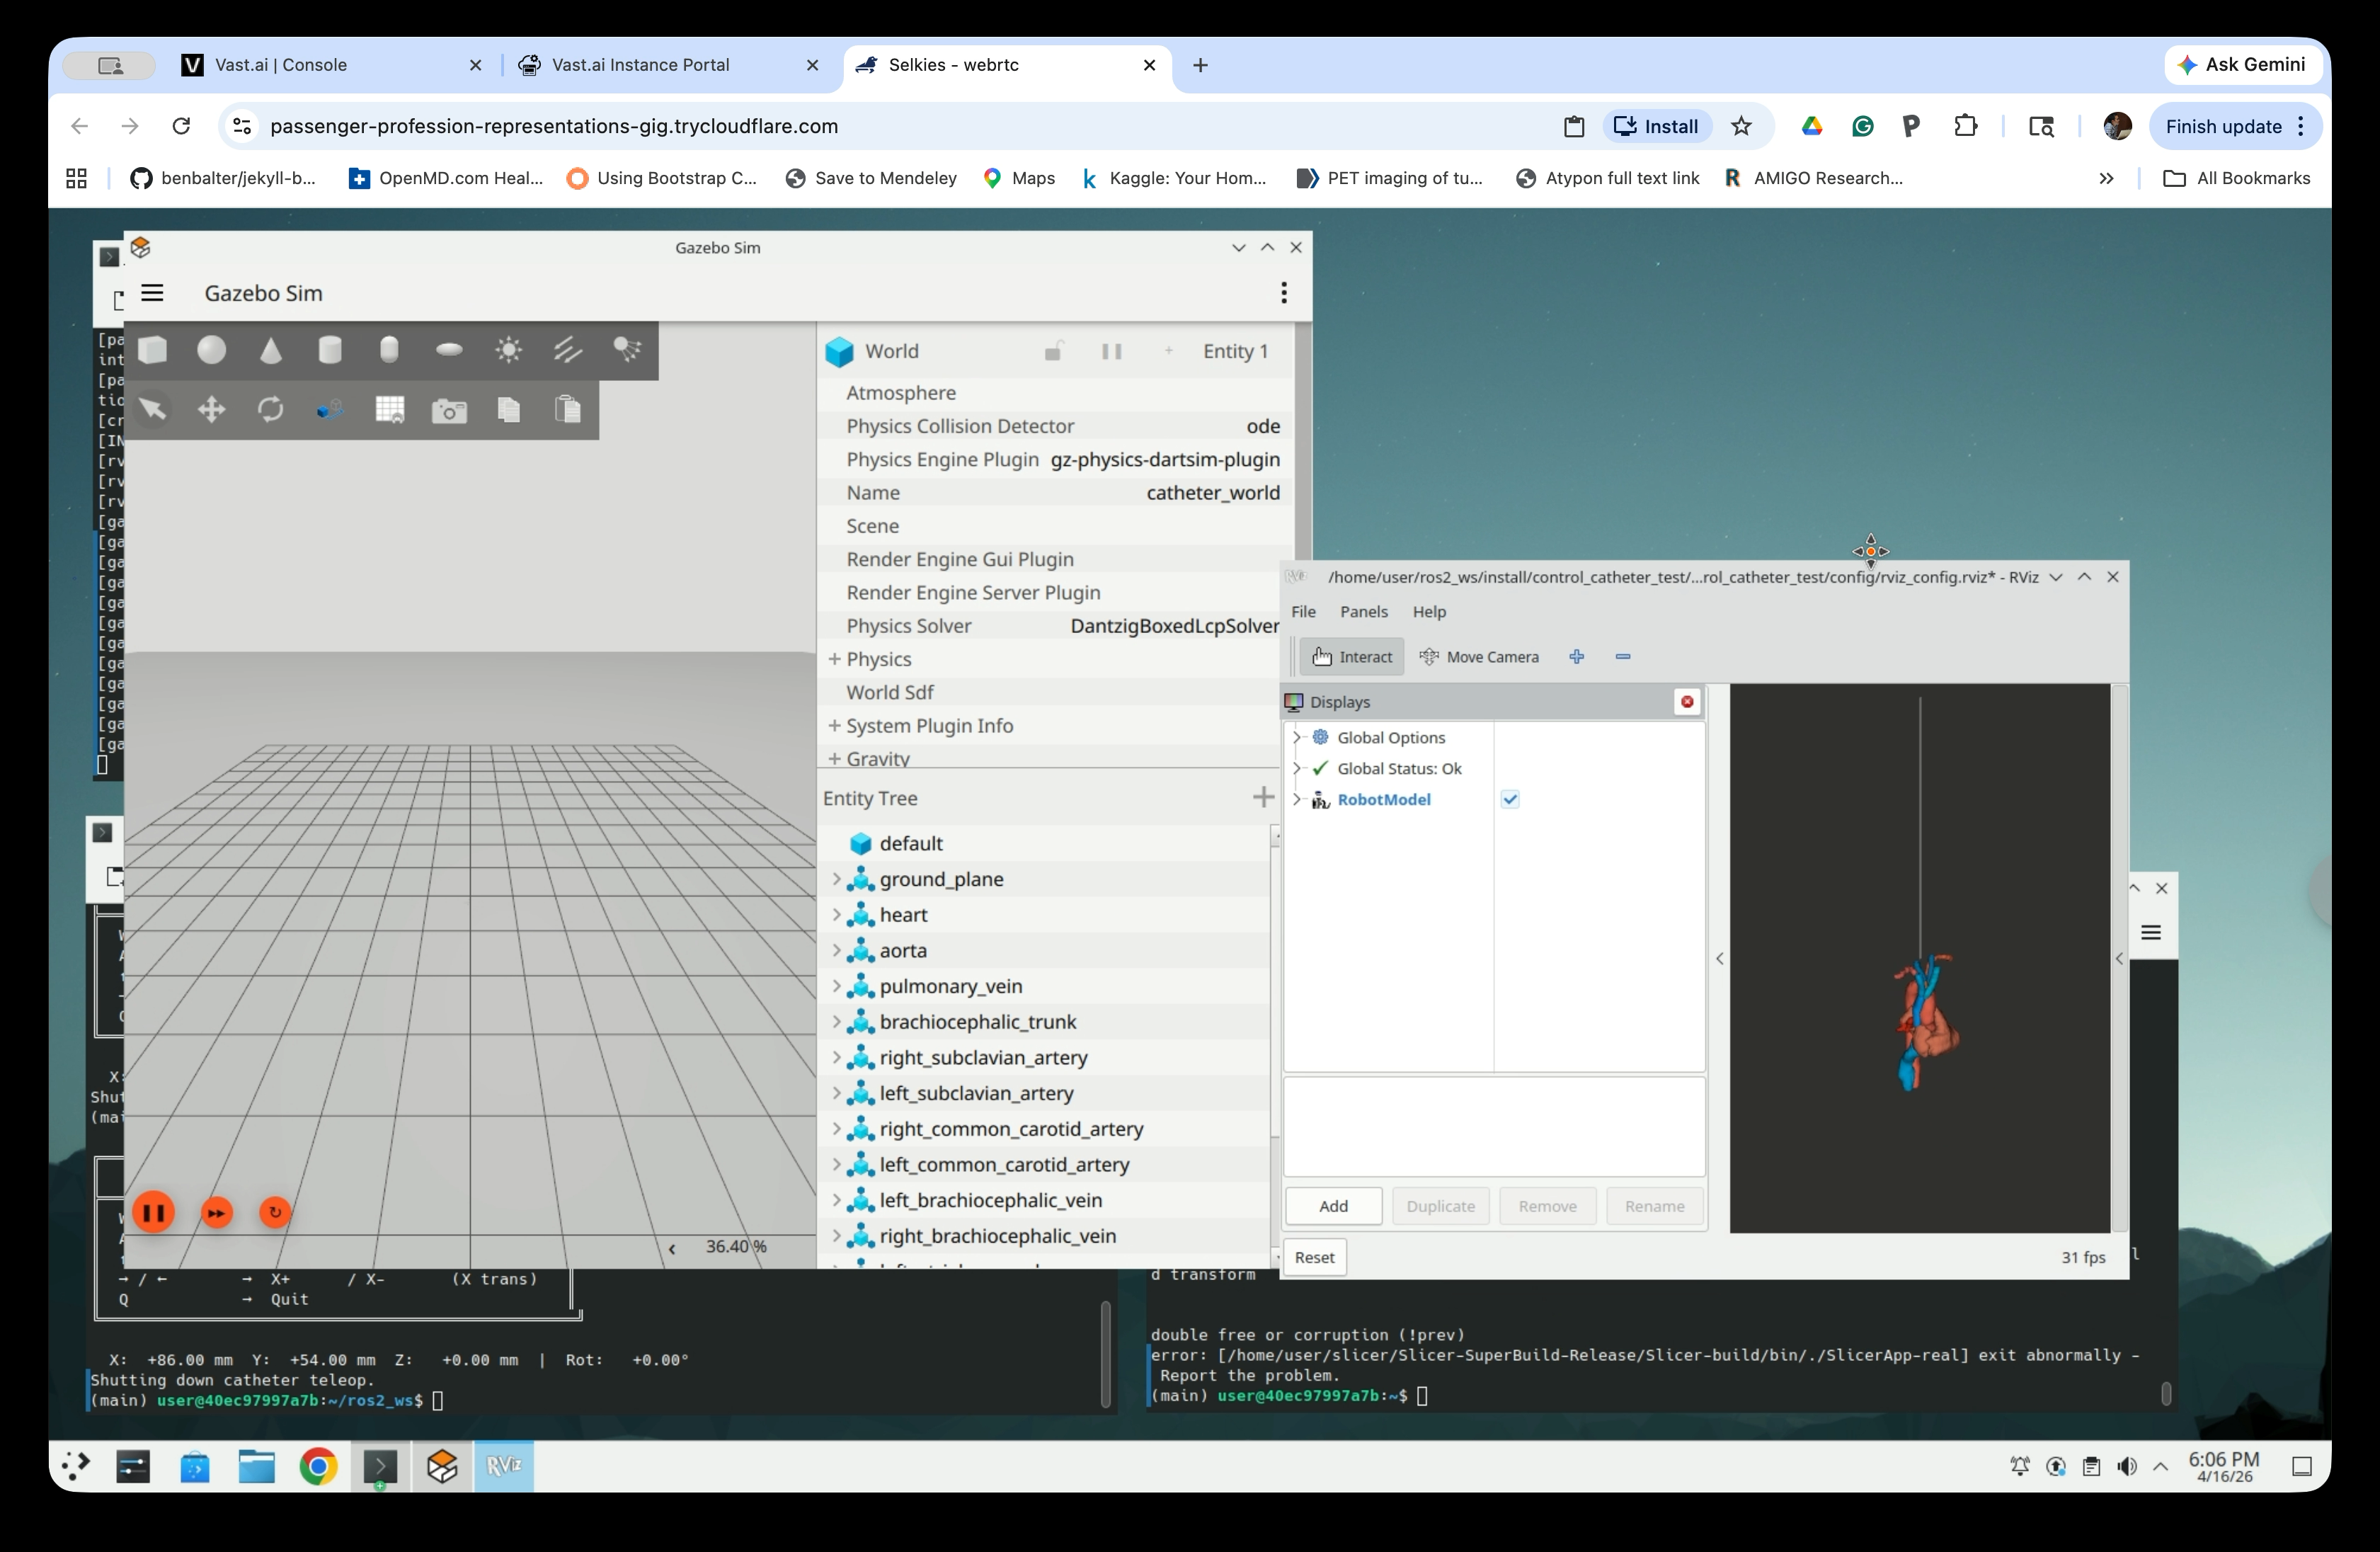Choose the cone shape tool

point(271,350)
